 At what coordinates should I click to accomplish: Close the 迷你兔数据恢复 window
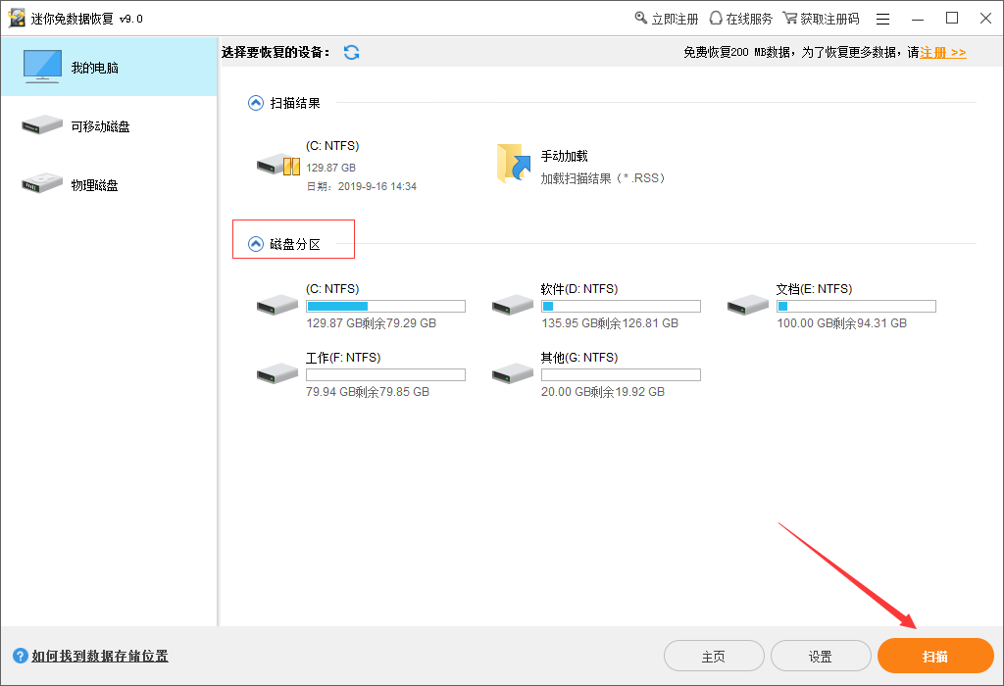tap(986, 18)
